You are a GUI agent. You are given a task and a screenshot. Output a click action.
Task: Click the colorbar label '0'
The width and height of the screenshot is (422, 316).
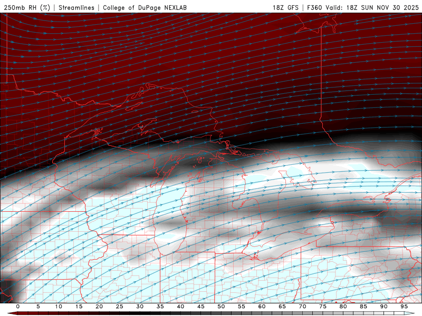[x=18, y=307]
